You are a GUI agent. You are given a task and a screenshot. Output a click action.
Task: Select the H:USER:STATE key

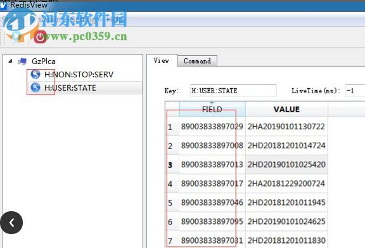(70, 88)
